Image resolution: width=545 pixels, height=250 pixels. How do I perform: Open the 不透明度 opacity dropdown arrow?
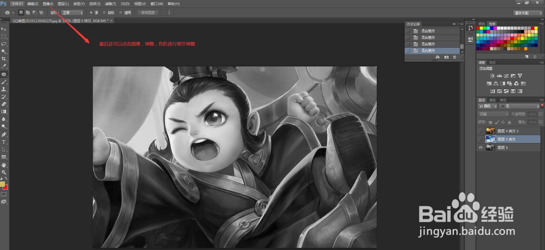point(541,114)
